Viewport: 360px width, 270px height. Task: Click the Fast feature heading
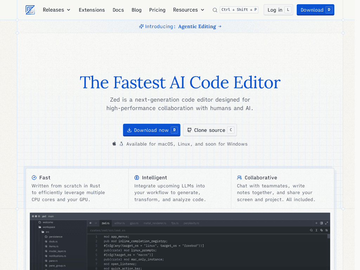tap(45, 178)
